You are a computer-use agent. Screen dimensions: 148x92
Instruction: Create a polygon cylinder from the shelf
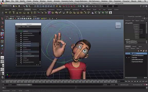tap(14, 13)
